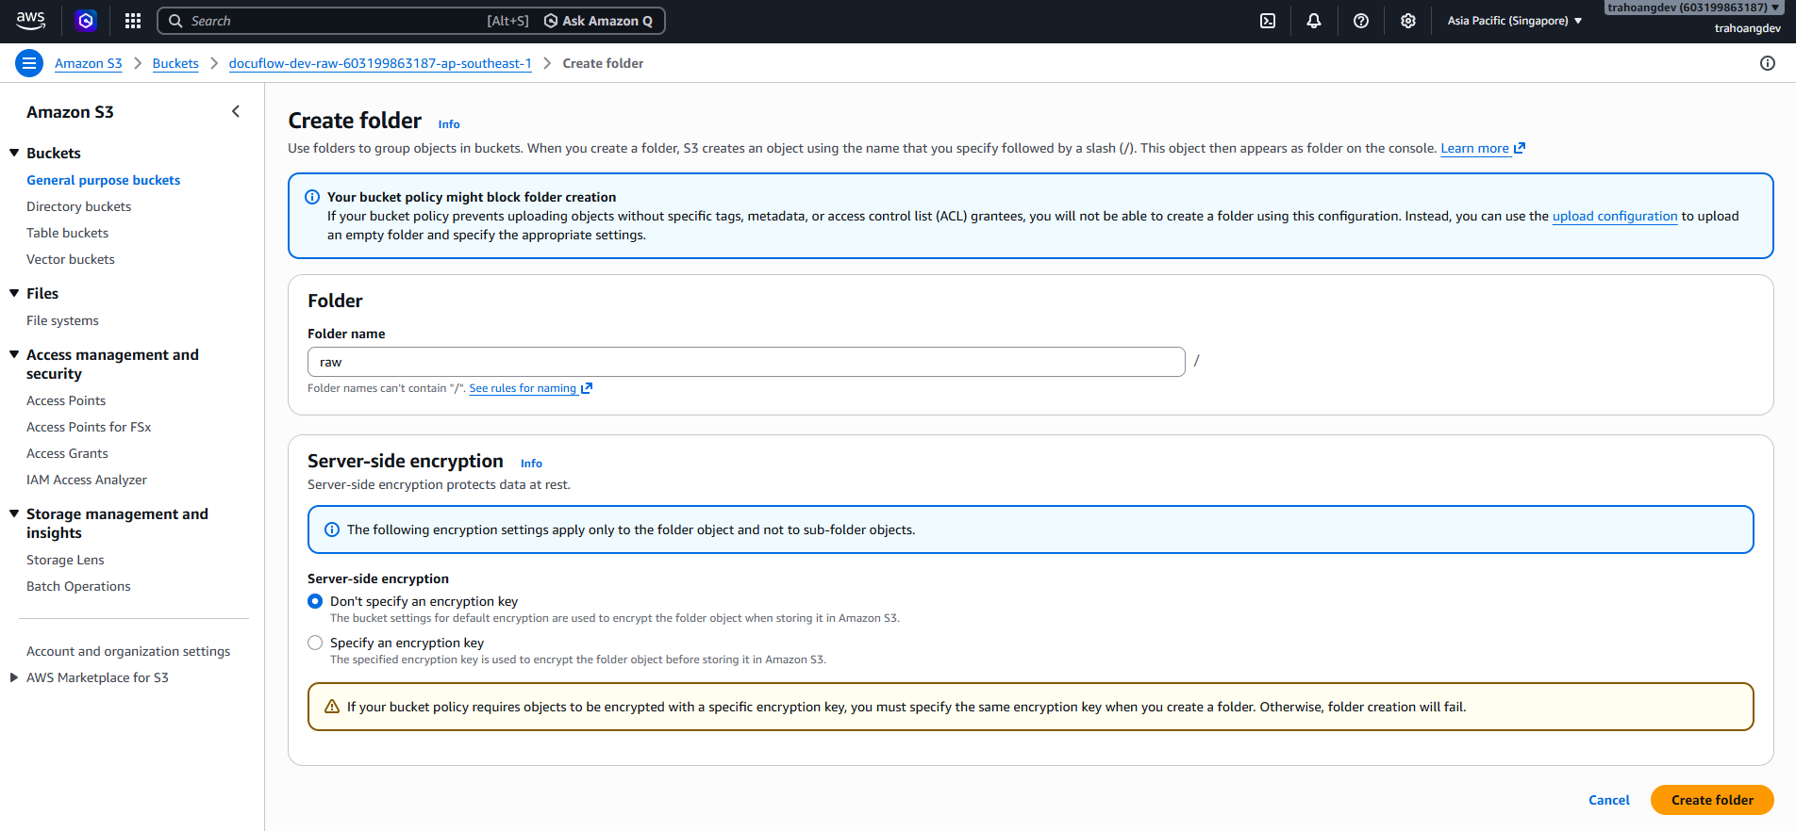Open Access Points for FSx
The width and height of the screenshot is (1796, 831).
tap(89, 427)
